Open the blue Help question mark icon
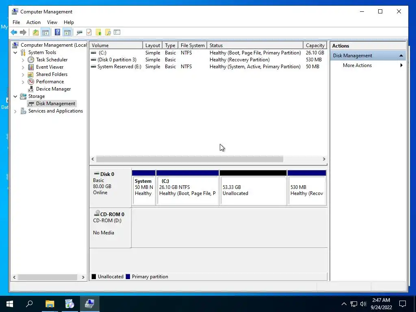Viewport: 416px width, 312px height. click(x=57, y=32)
